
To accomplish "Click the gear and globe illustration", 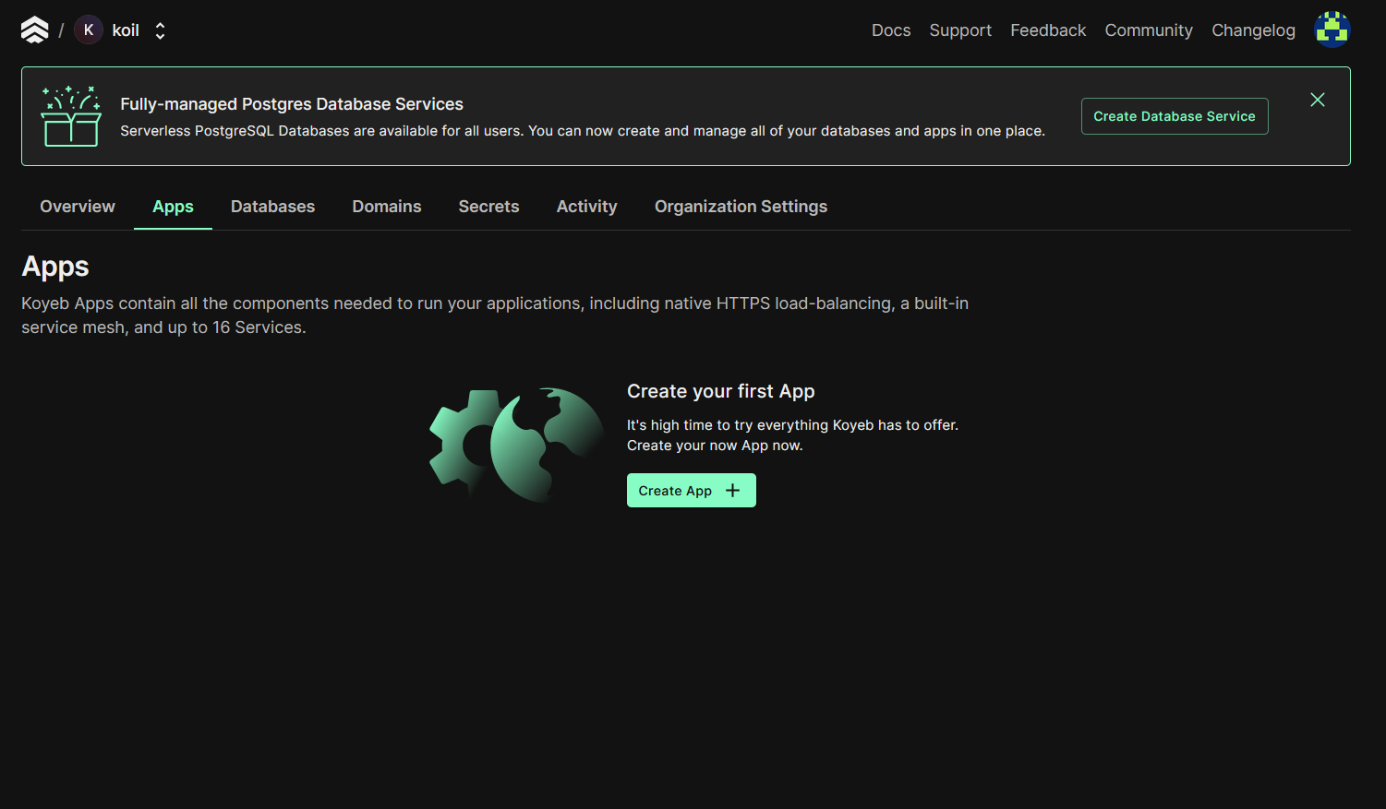I will (x=517, y=445).
